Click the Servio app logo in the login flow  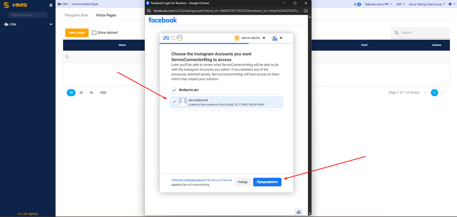(180, 38)
